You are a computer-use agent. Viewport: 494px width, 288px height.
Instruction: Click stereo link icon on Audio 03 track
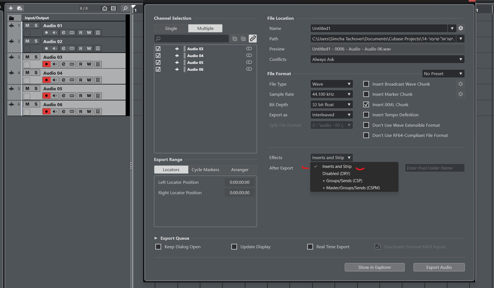pyautogui.click(x=72, y=64)
